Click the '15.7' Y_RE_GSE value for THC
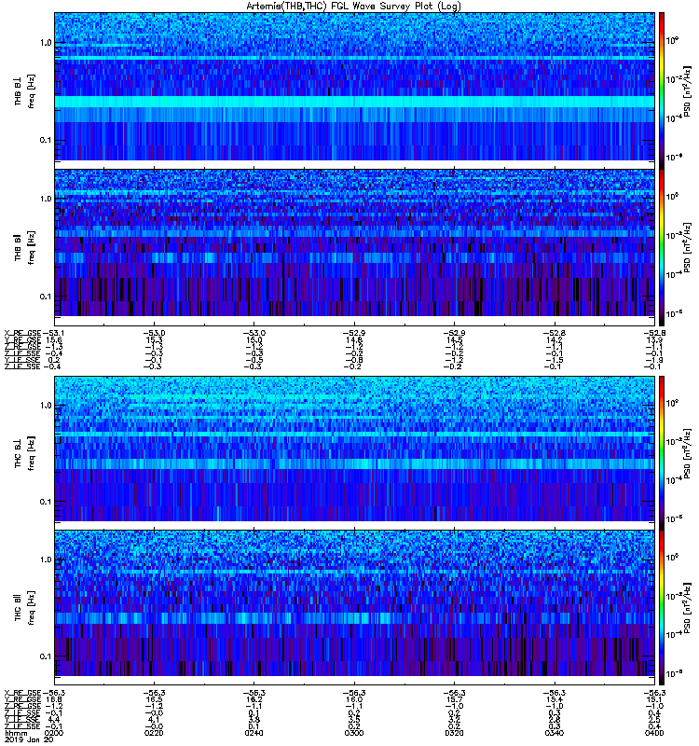Screen dimensions: 699x746 pyautogui.click(x=454, y=699)
